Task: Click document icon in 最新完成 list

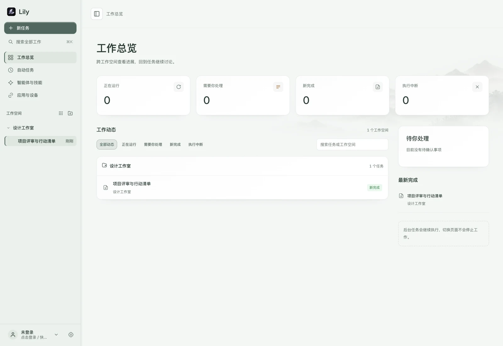Action: (x=401, y=196)
